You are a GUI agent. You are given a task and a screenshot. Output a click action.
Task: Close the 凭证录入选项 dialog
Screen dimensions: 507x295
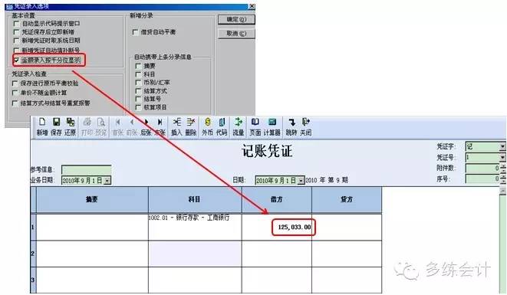pos(252,6)
